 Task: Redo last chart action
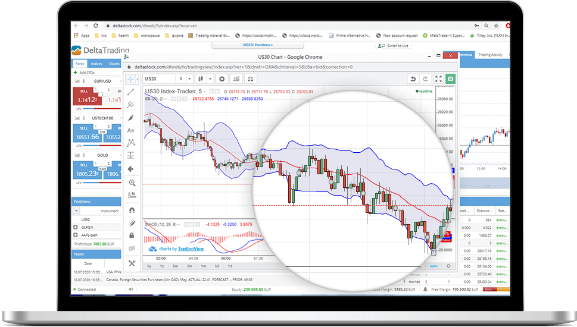[x=425, y=78]
